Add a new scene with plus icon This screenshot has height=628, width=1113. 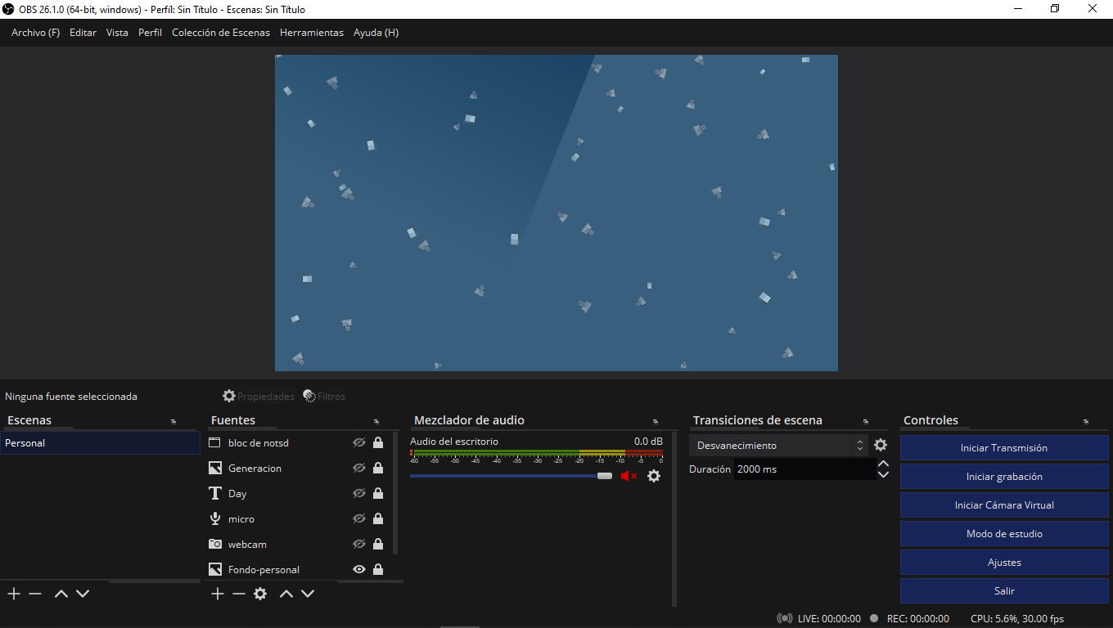tap(13, 594)
